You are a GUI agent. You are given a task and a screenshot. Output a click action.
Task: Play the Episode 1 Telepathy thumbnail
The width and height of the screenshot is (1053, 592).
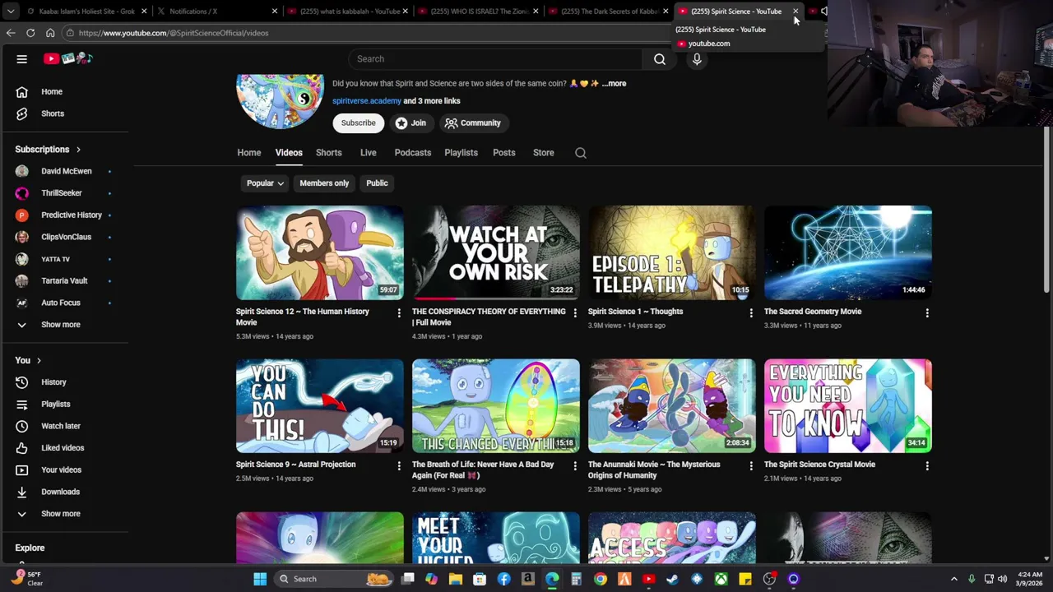tap(672, 252)
